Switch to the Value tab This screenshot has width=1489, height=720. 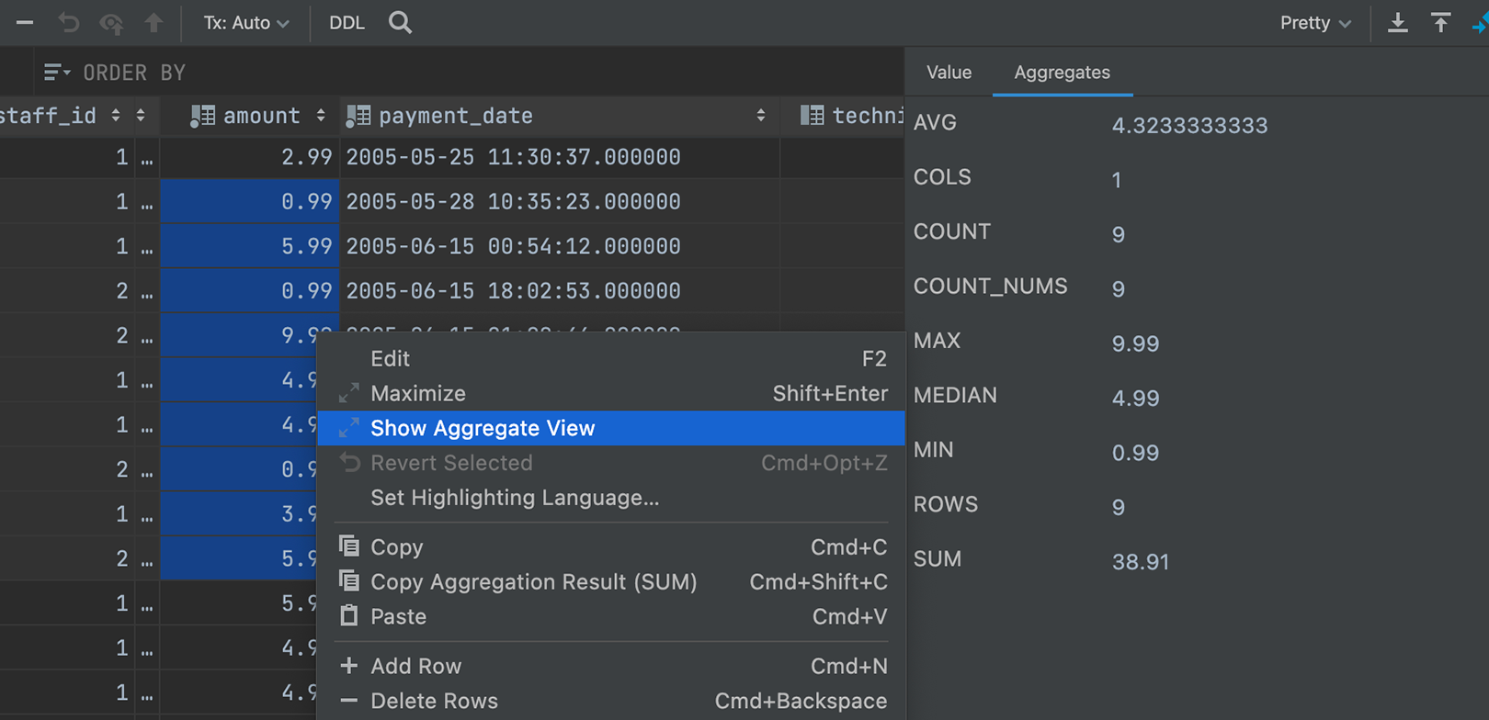coord(949,73)
